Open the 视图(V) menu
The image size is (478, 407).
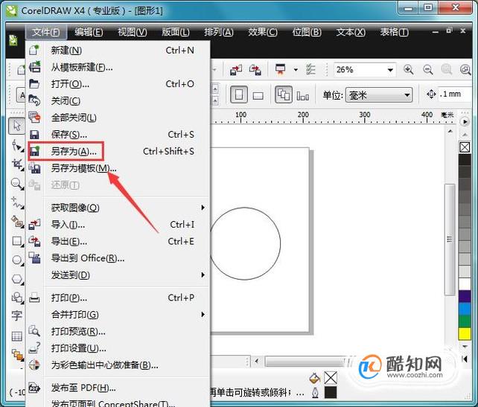pyautogui.click(x=132, y=32)
